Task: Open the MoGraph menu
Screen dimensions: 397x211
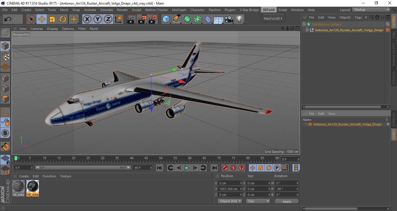Action: click(x=179, y=10)
